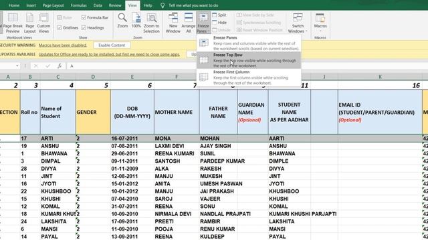Set zoom to 100%

pyautogui.click(x=136, y=21)
